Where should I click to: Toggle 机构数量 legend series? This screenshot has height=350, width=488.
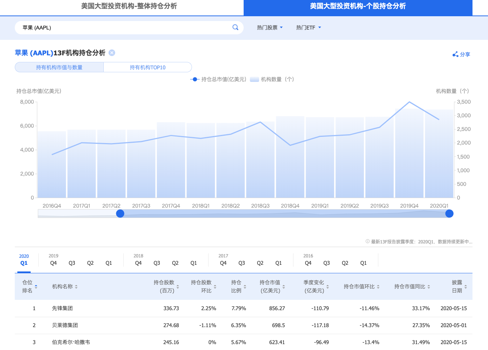point(272,79)
